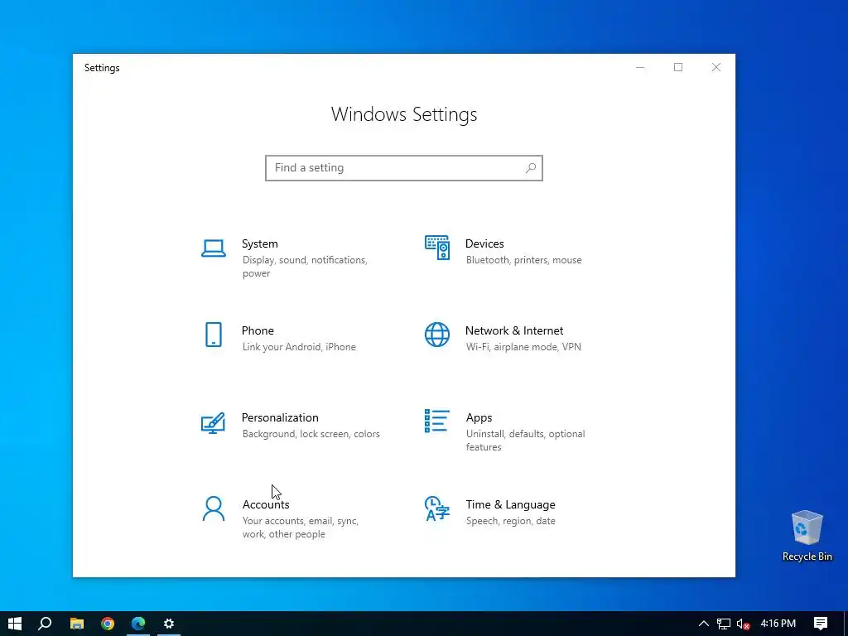848x636 pixels.
Task: Open the Network & Internet link
Action: [514, 330]
